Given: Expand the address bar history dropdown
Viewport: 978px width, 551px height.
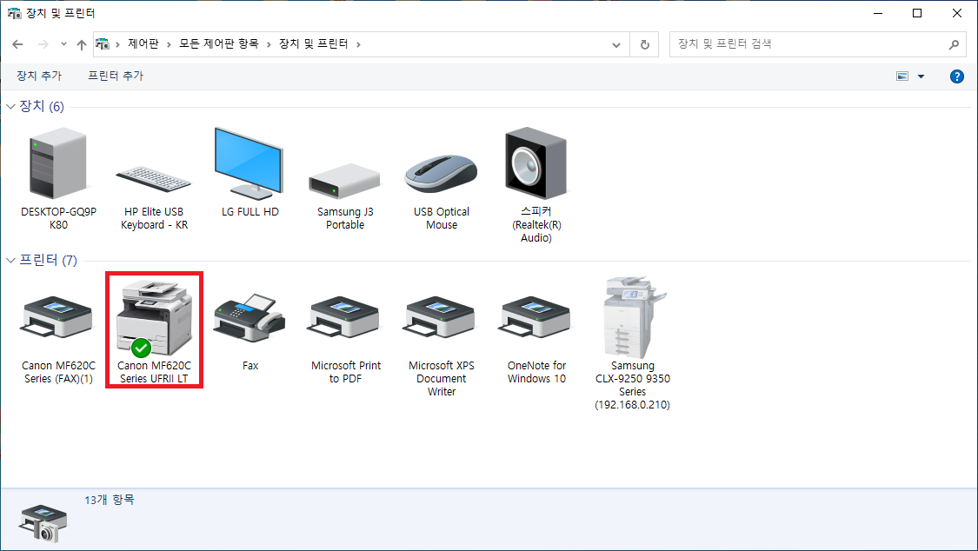Looking at the screenshot, I should (x=616, y=44).
